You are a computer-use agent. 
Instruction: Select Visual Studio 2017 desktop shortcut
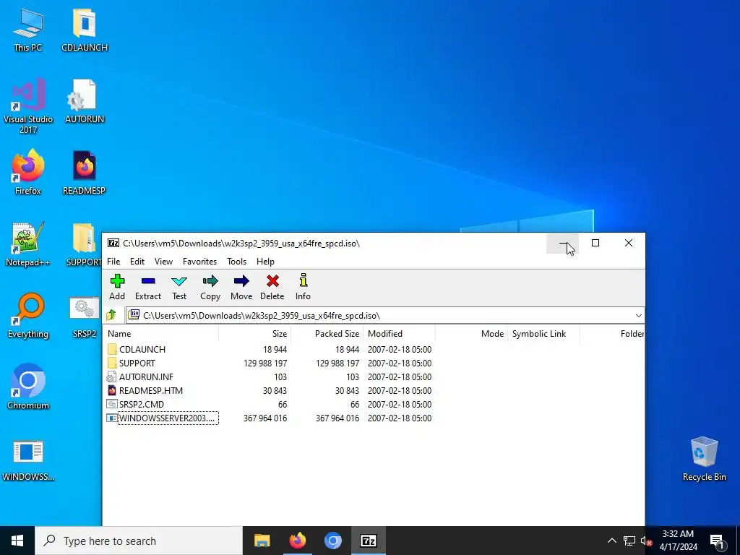click(x=28, y=106)
